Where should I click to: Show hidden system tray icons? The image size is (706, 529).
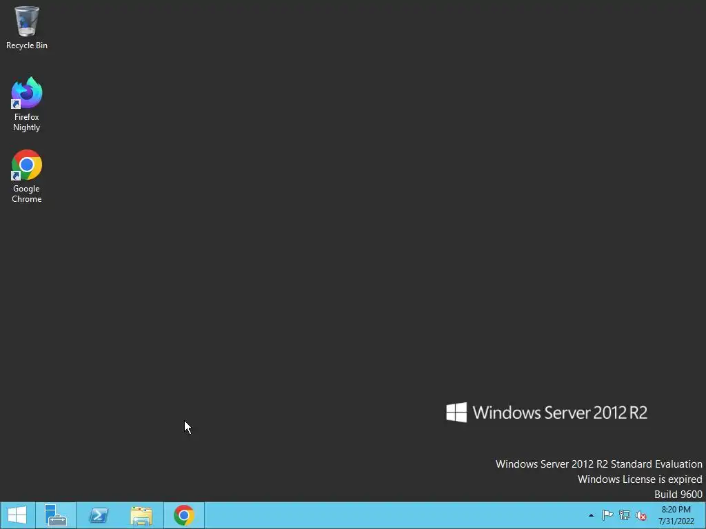point(591,515)
